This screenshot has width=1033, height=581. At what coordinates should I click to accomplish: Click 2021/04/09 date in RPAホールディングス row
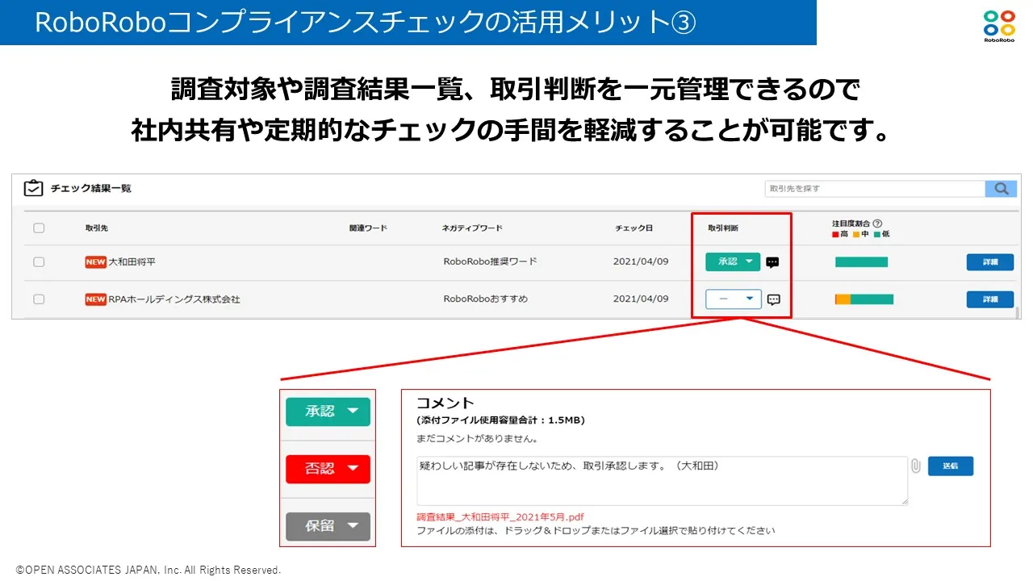coord(641,299)
